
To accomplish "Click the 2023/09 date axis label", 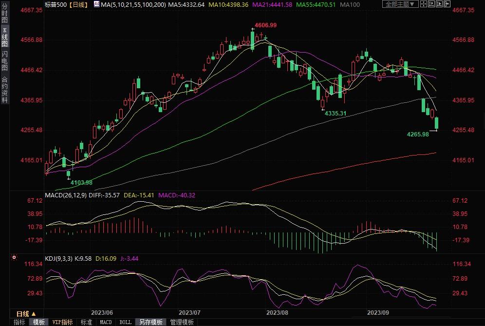I will coord(378,313).
